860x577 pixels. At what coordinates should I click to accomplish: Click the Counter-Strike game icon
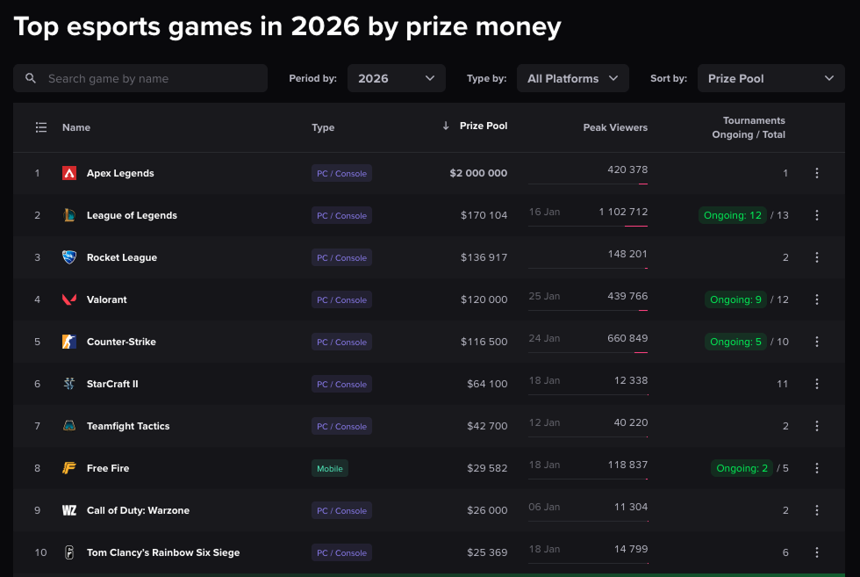[x=69, y=341]
